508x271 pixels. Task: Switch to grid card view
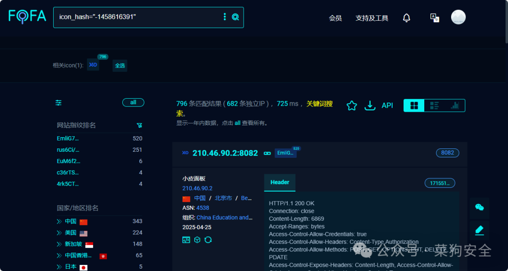pyautogui.click(x=414, y=105)
